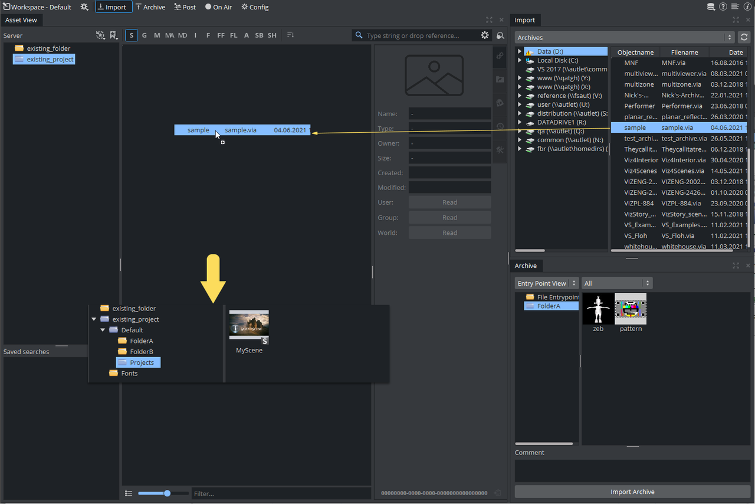Switch to the Post mode
The height and width of the screenshot is (504, 755).
[185, 7]
